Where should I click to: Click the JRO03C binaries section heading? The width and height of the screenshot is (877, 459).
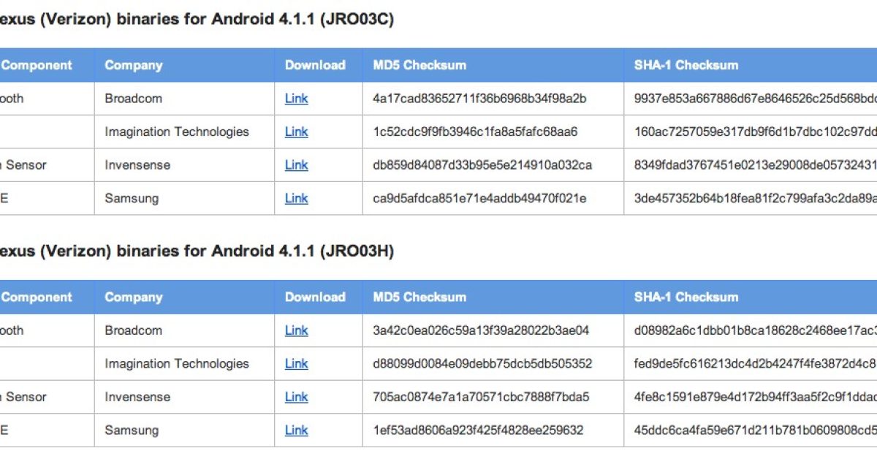click(197, 20)
